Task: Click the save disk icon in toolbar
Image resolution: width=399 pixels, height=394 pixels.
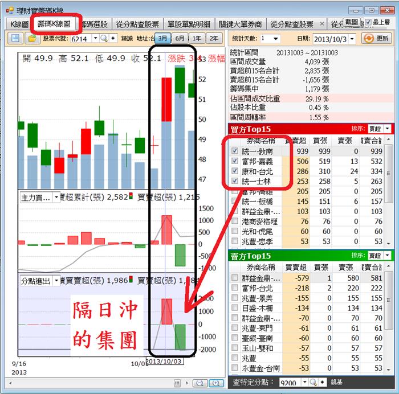Action: point(15,38)
